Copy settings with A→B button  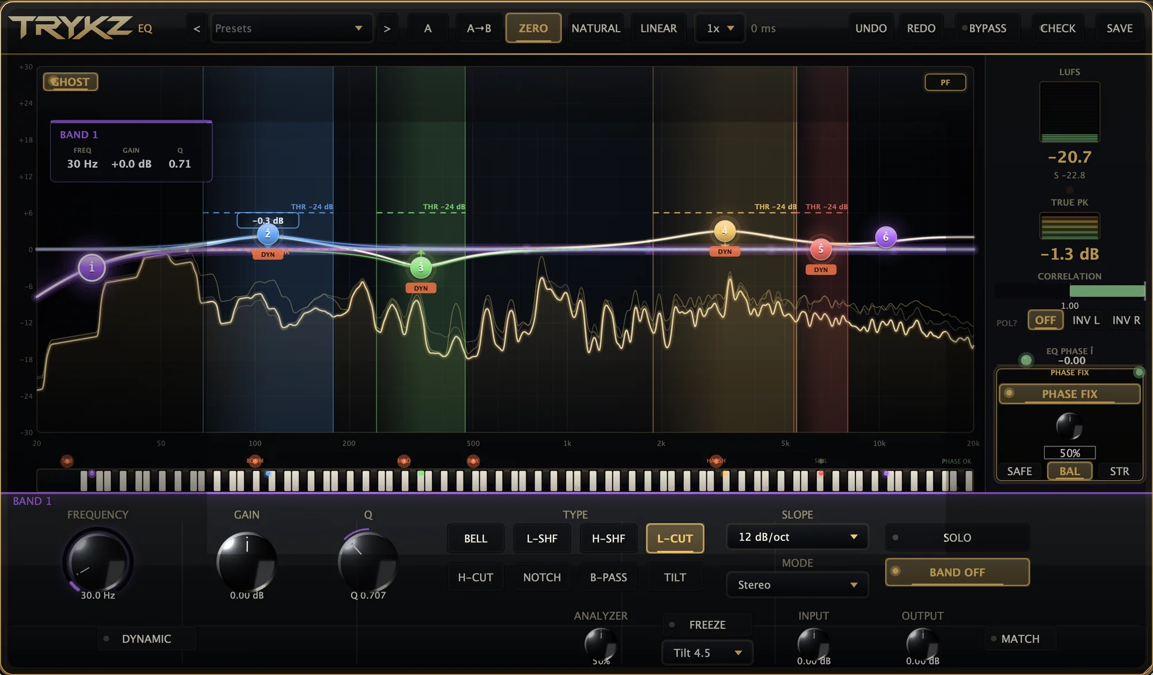(x=478, y=28)
